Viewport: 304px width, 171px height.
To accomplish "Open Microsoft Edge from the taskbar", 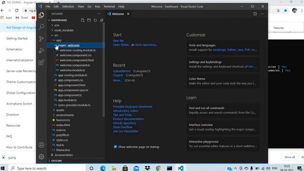I will (x=103, y=168).
